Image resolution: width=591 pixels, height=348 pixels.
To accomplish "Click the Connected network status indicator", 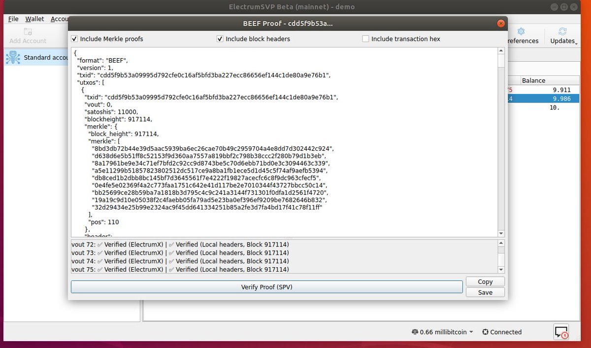I will point(502,332).
